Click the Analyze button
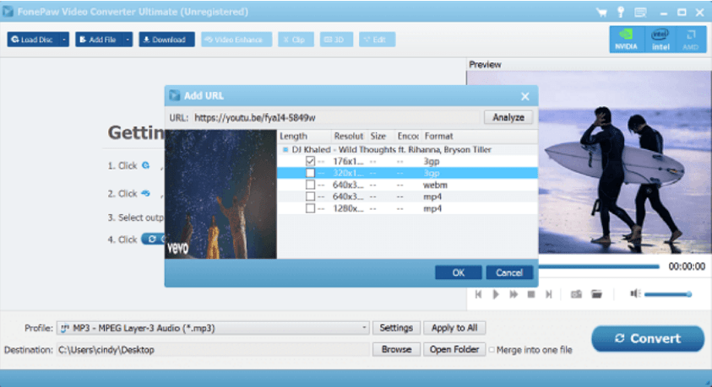This screenshot has width=712, height=387. click(508, 117)
